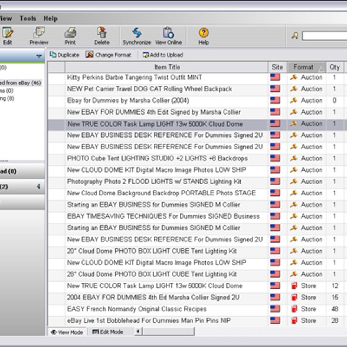
Task: Select 'Photography Photo 2 FLOOD LIGHTS' row
Action: 167,181
